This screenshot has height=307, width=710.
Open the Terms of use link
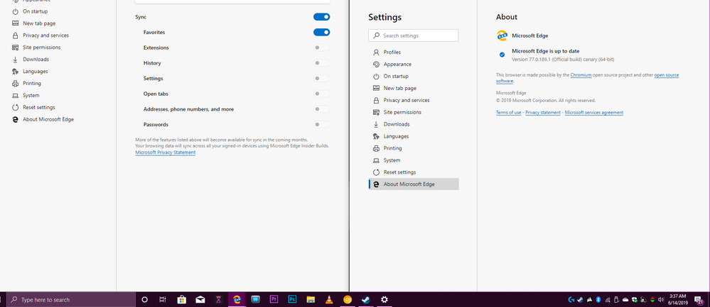[x=508, y=113]
